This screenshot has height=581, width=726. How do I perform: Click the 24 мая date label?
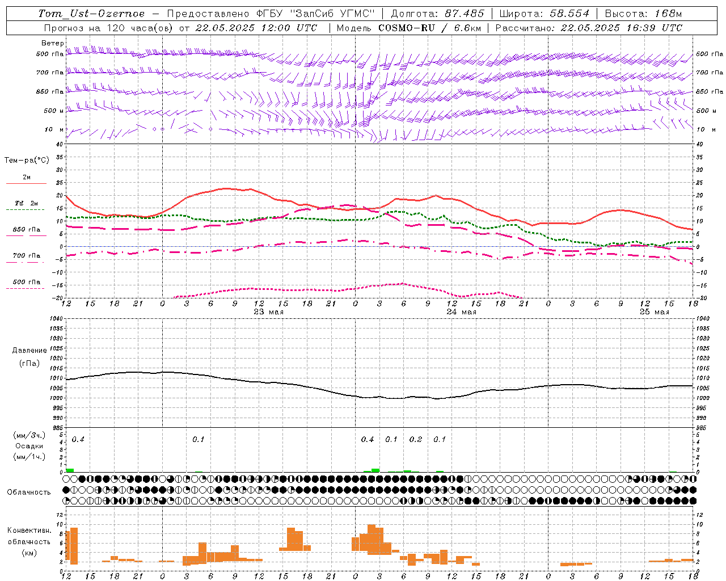462,311
